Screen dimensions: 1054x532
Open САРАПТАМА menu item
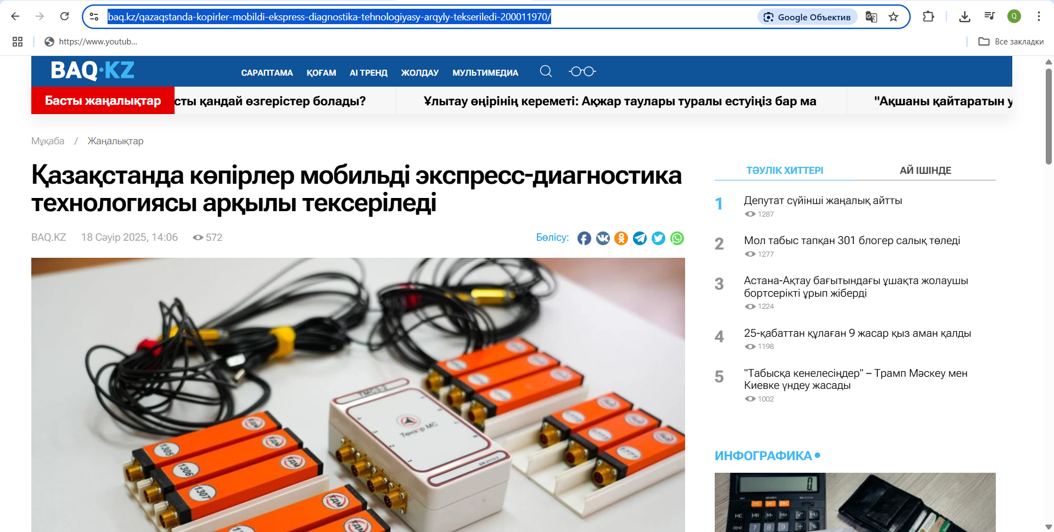click(267, 72)
